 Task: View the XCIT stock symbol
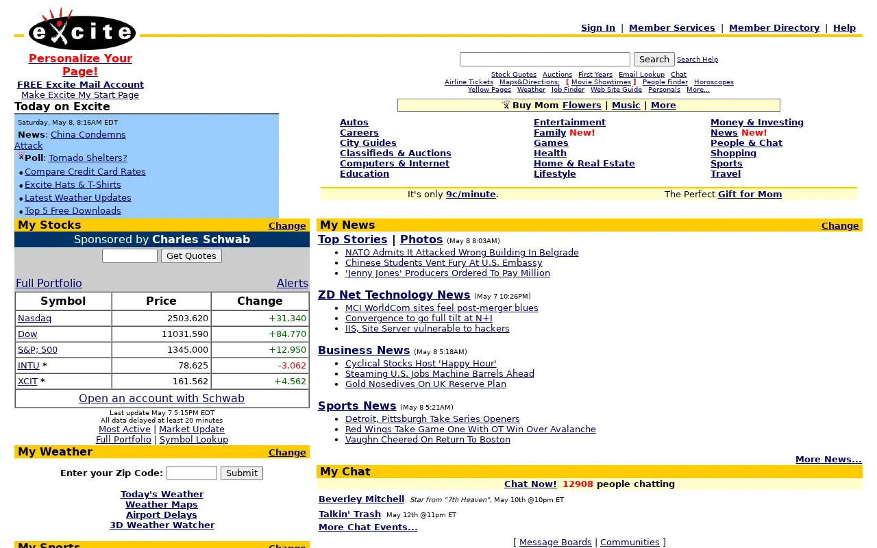[27, 382]
